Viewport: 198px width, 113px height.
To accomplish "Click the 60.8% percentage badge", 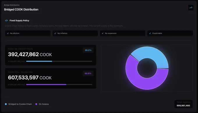I will (88, 73).
